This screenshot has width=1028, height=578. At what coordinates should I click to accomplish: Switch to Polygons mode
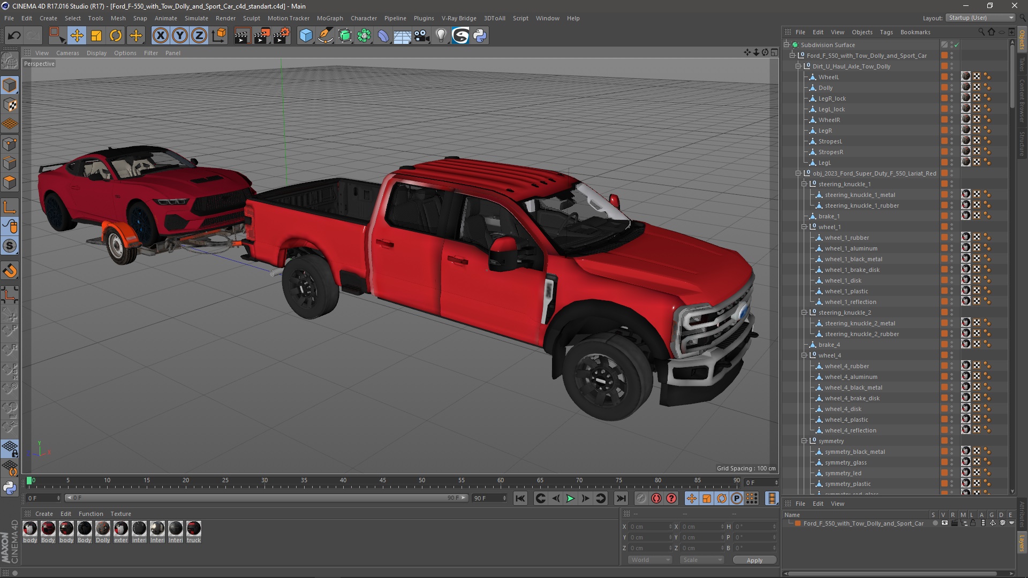click(10, 183)
